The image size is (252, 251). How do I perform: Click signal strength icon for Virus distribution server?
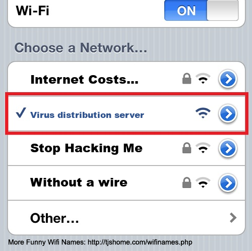[x=203, y=113]
